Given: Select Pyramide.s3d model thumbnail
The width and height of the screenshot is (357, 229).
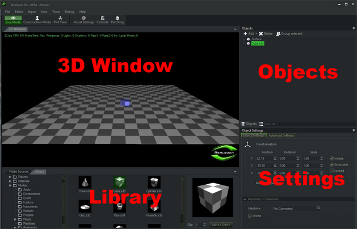Looking at the screenshot, I should 154,206.
